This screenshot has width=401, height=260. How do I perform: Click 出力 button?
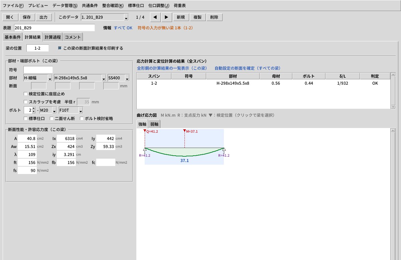(x=43, y=17)
